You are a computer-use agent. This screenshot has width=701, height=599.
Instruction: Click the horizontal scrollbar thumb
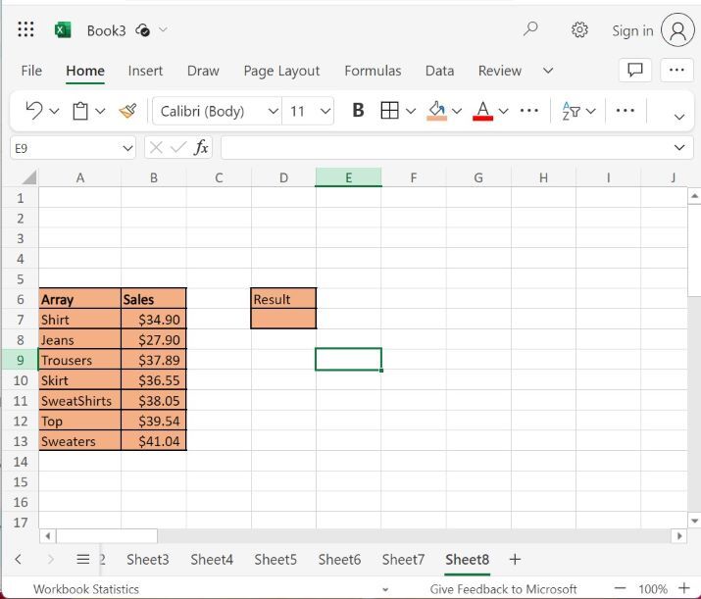(107, 535)
